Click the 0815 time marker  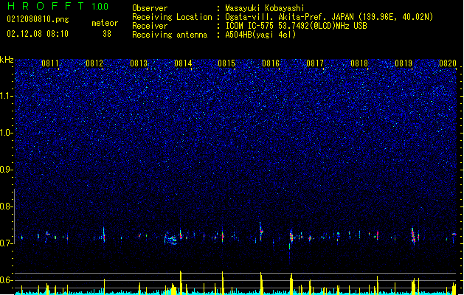coord(226,63)
